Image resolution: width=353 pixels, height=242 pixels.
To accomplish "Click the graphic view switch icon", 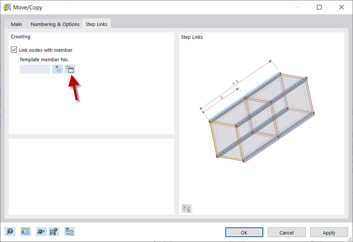I will tap(187, 209).
